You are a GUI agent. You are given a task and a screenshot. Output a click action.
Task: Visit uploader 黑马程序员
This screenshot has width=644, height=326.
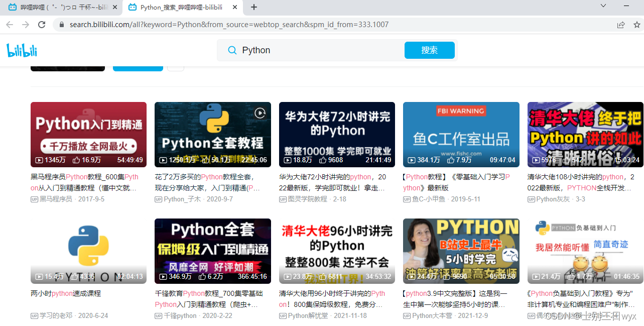(x=56, y=199)
